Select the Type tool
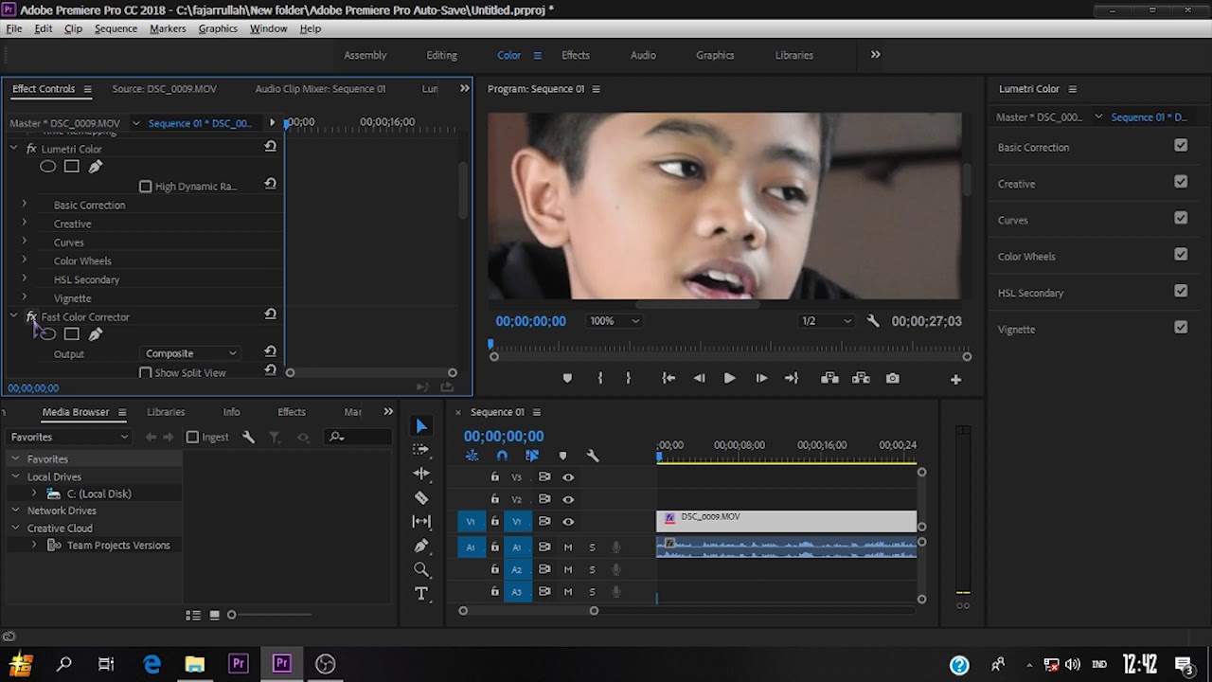The image size is (1212, 682). click(x=421, y=593)
